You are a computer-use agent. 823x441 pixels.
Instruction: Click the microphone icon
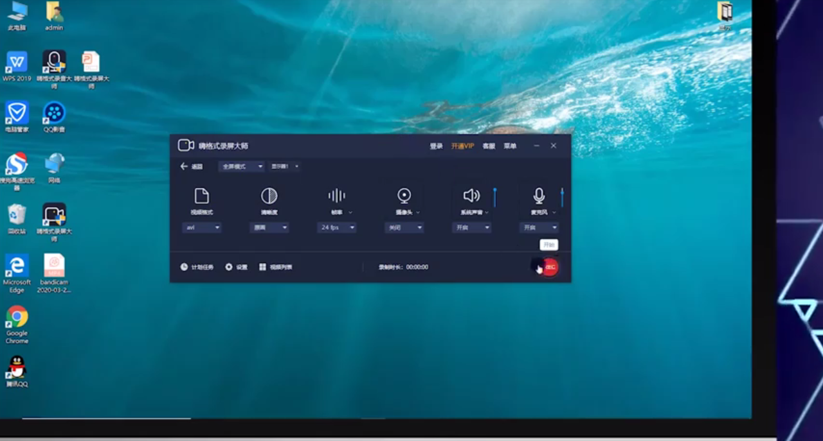[x=539, y=196]
